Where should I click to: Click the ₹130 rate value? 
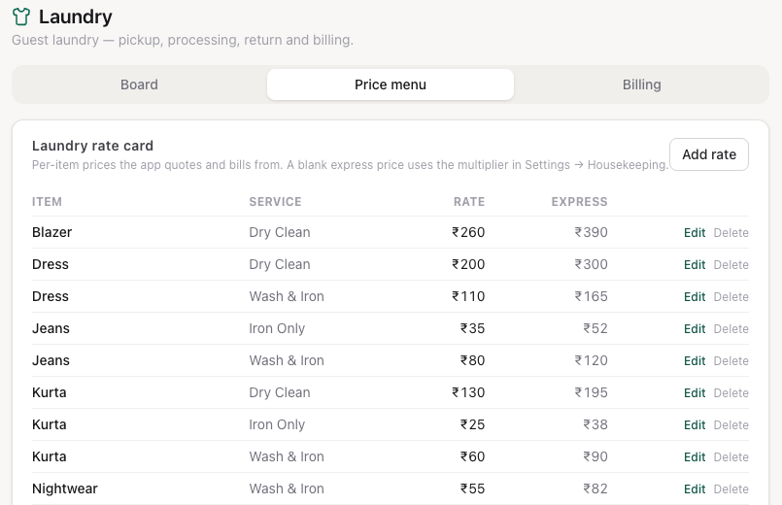(x=468, y=392)
